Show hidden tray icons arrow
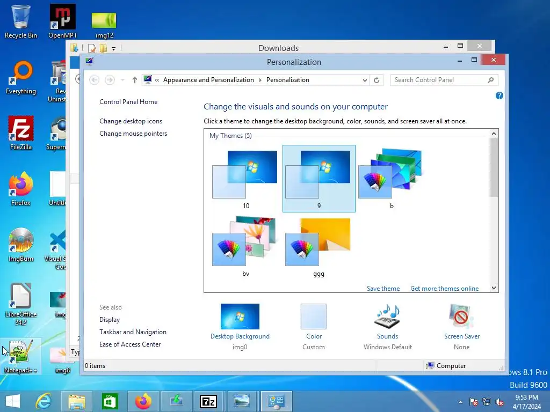The image size is (550, 412). click(x=460, y=402)
